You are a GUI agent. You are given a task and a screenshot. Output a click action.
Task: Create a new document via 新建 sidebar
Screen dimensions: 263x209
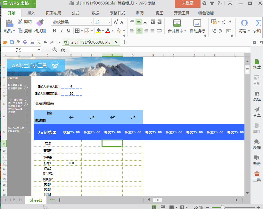257,63
